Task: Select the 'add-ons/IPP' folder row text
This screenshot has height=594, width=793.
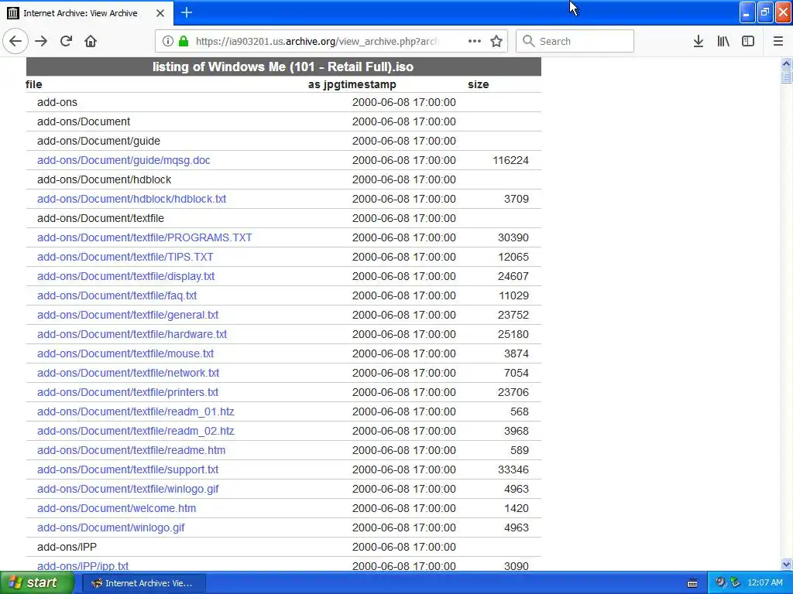Action: [x=67, y=547]
